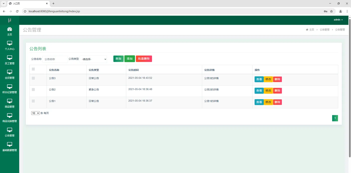Open the 公告类型 dropdown
351x173 pixels.
click(94, 59)
